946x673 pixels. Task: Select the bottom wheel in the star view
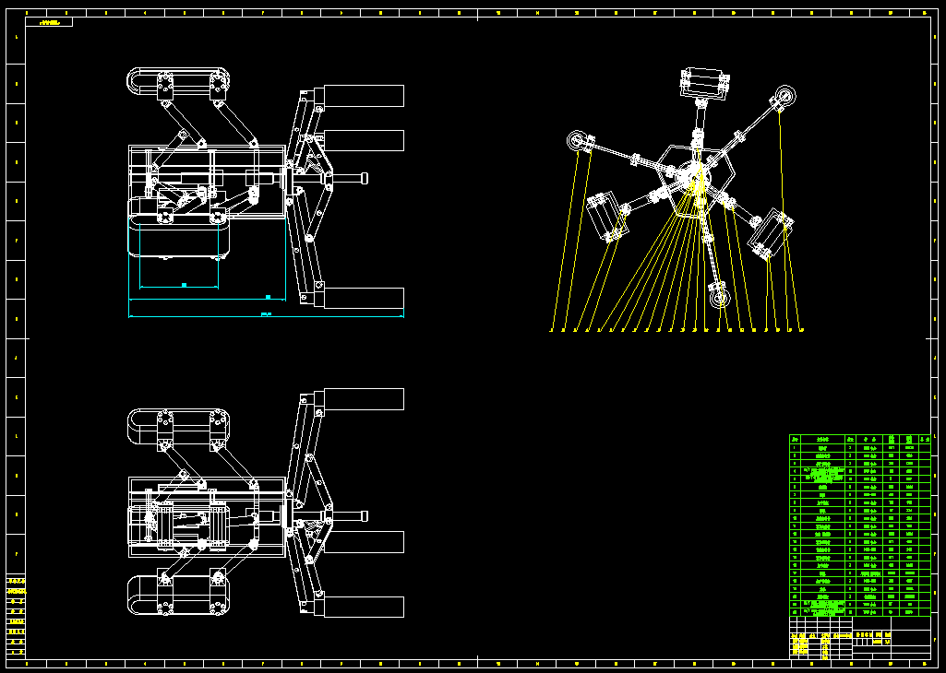tap(719, 298)
